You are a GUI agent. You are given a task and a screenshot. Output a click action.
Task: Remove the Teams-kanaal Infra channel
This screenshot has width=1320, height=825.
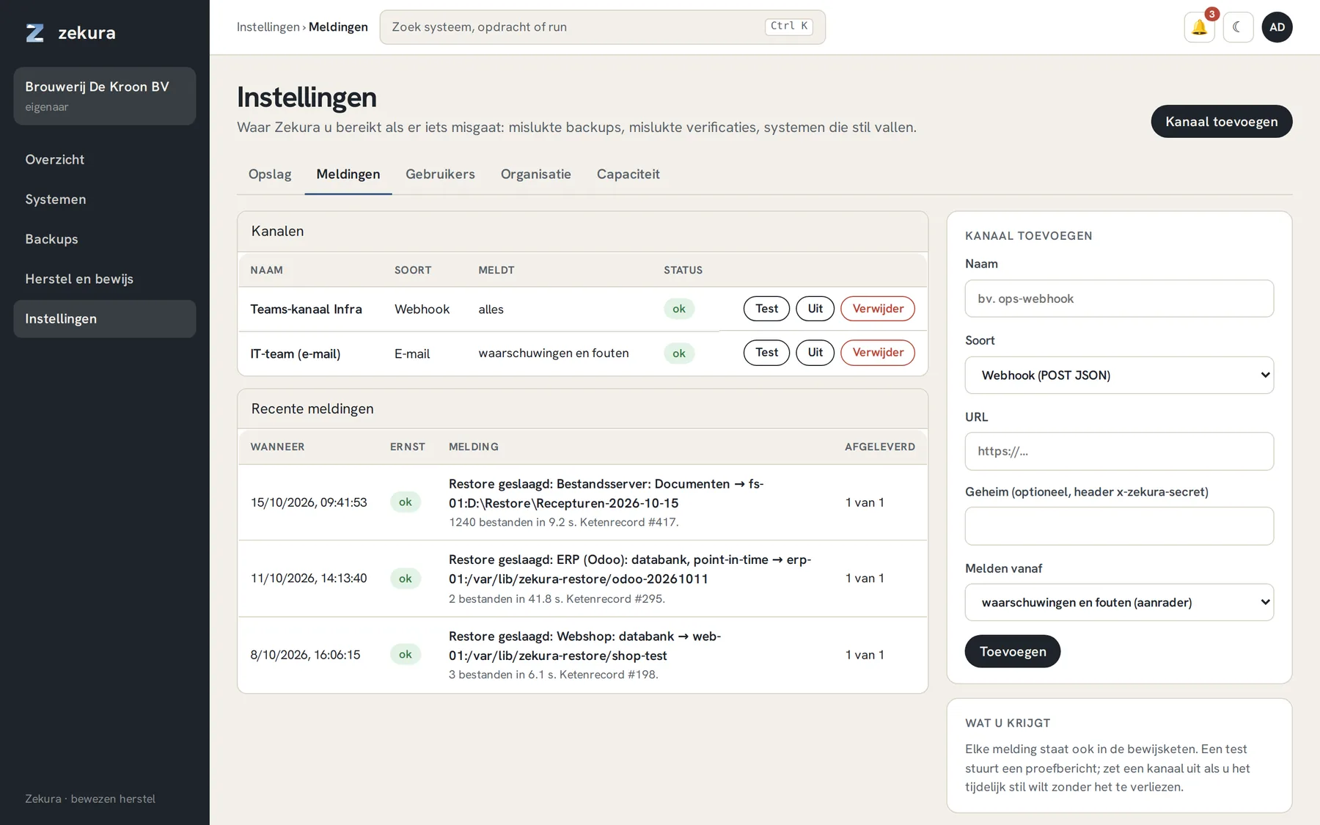pyautogui.click(x=878, y=309)
